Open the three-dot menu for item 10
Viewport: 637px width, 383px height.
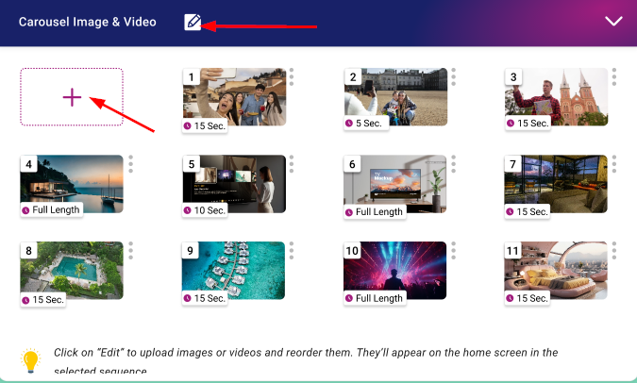[453, 251]
